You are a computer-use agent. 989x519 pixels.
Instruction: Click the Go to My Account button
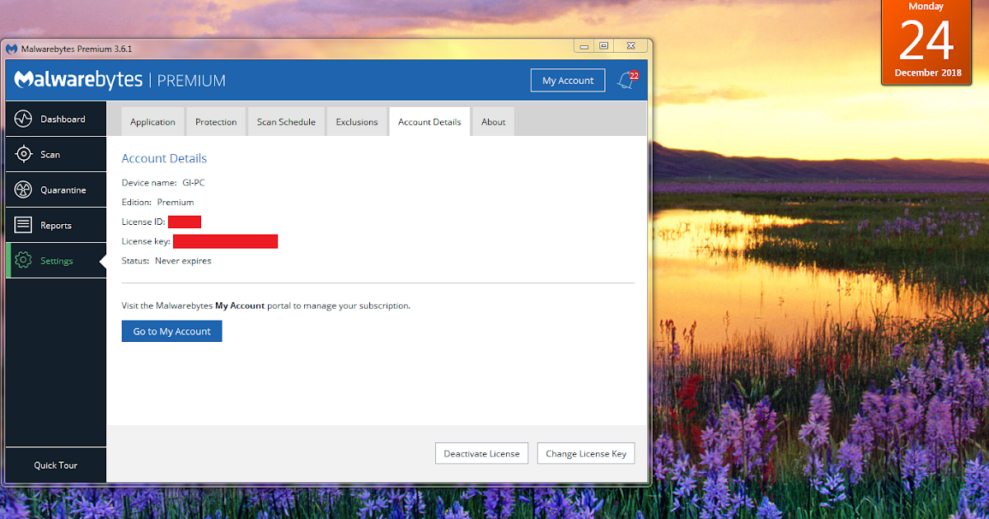coord(171,330)
